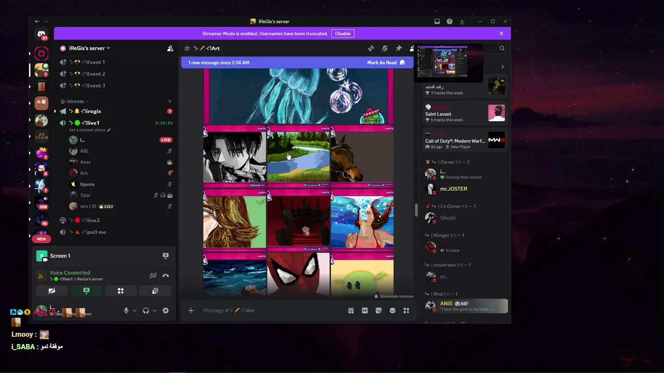664x373 pixels.
Task: Select user ABL in the voice channel
Action: [120, 151]
